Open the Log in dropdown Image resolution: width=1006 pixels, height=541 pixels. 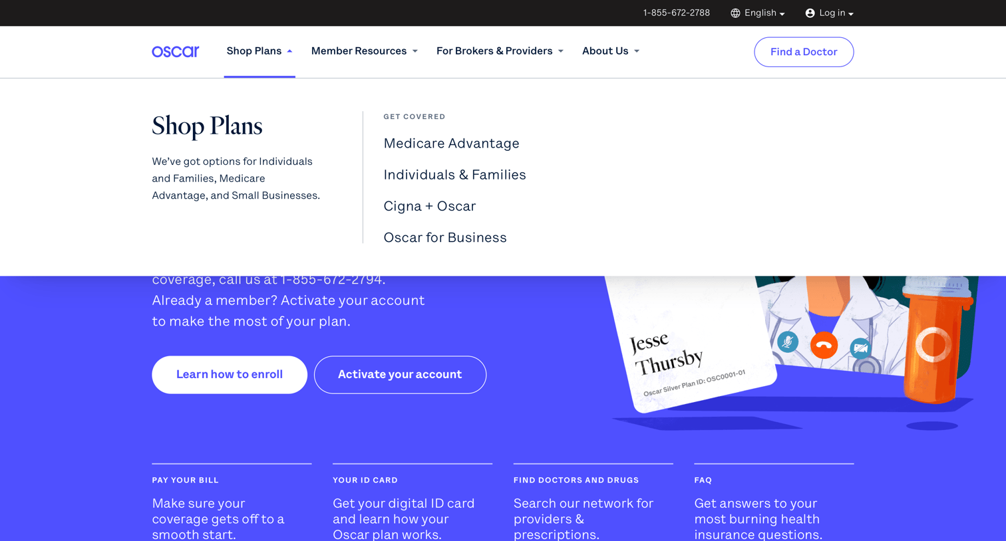[x=829, y=13]
